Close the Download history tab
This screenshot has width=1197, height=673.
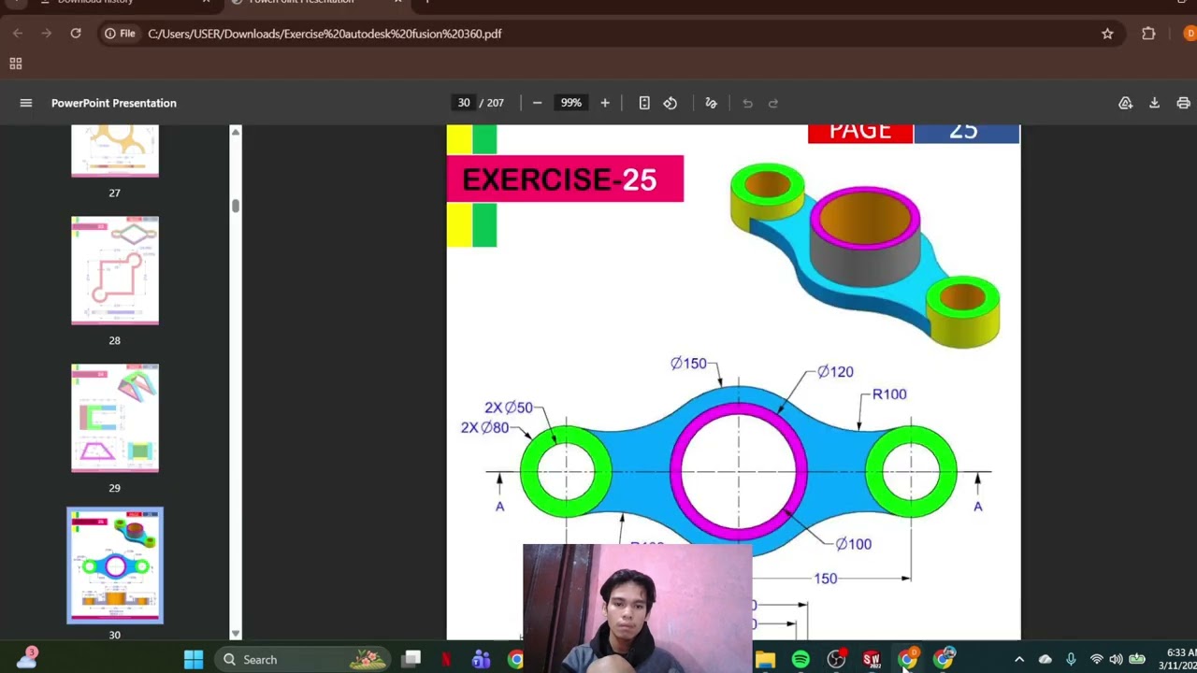pyautogui.click(x=206, y=2)
